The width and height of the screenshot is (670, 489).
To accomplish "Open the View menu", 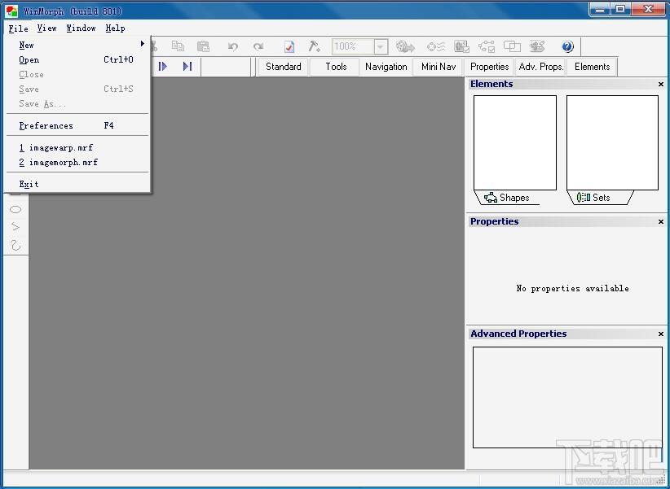I will 46,28.
